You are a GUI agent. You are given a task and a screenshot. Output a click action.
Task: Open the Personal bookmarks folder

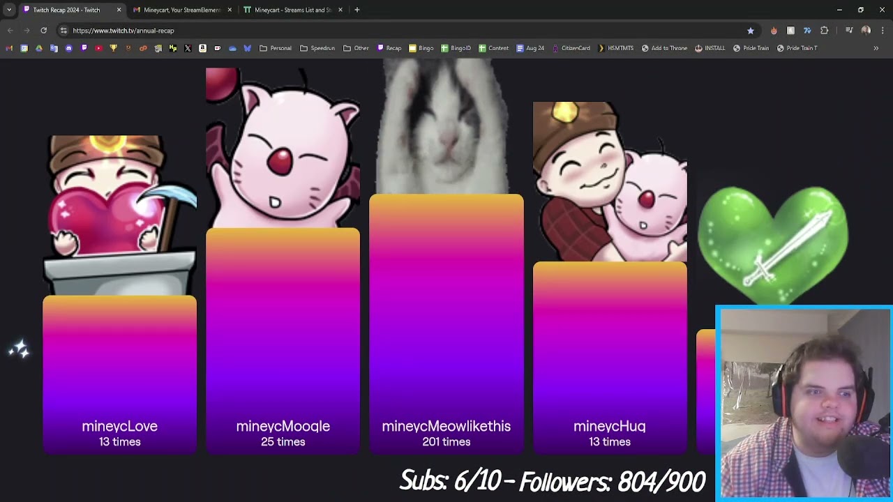(x=276, y=48)
